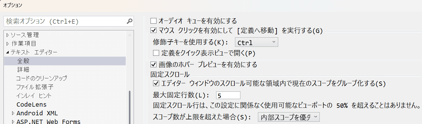Expand the Android XML node
This screenshot has height=124, width=422.
pos(13,113)
